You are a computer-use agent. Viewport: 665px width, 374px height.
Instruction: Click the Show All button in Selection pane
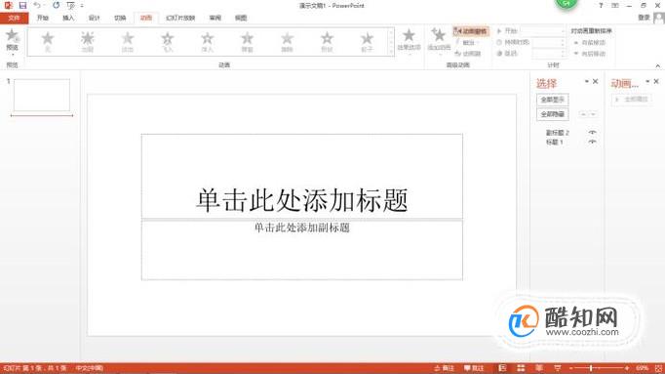tap(553, 100)
